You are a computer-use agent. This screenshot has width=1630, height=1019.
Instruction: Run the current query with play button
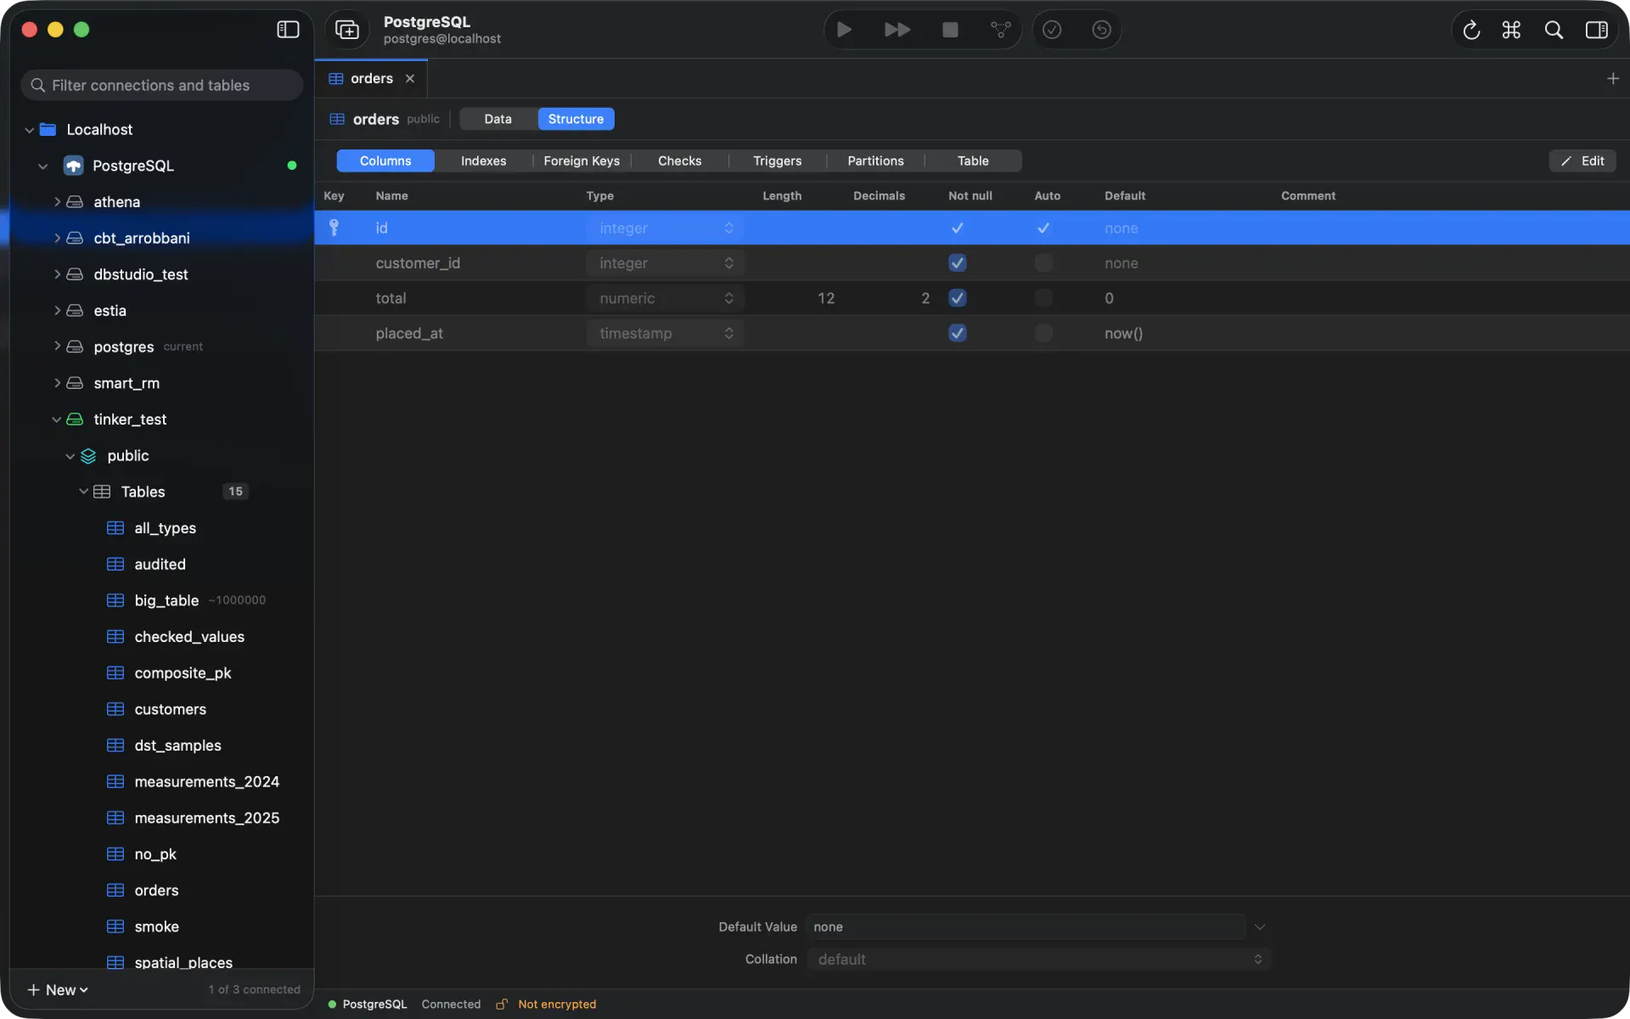pyautogui.click(x=844, y=30)
